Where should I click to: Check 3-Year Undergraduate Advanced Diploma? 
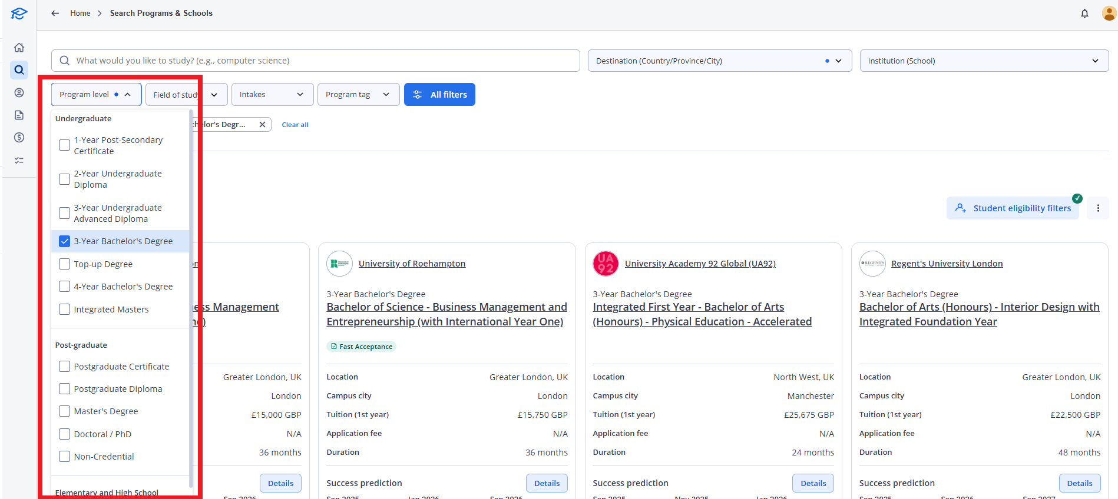65,213
